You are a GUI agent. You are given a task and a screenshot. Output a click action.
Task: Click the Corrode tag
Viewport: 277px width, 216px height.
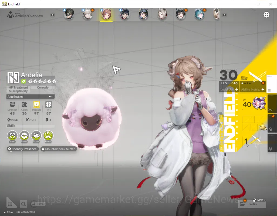coord(43,87)
